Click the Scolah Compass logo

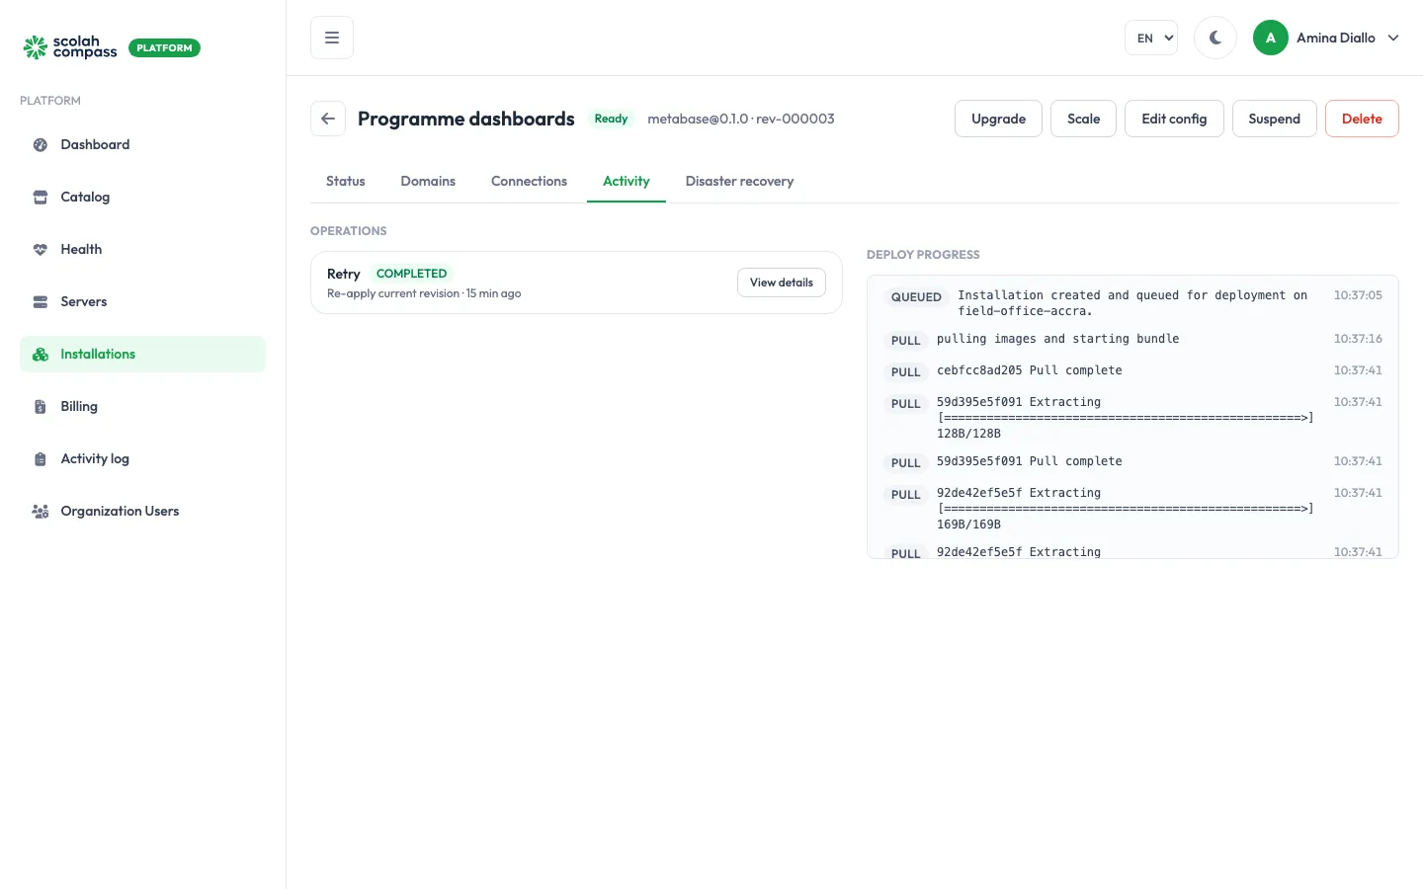70,47
